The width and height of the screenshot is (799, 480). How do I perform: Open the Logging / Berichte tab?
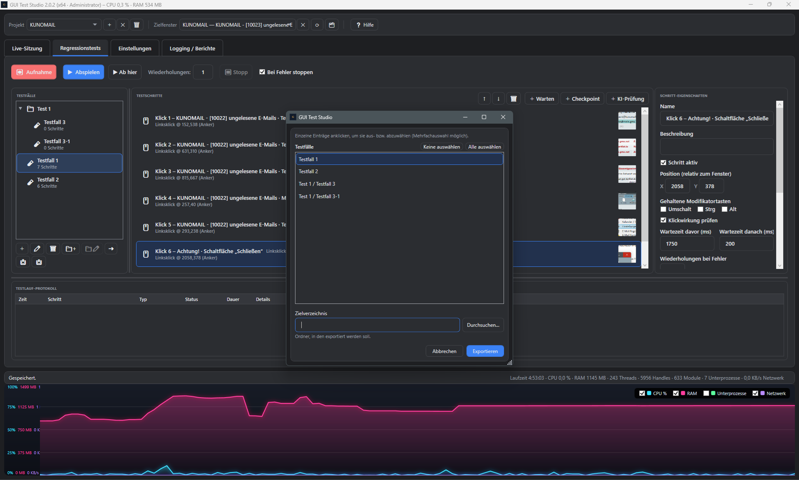[192, 49]
